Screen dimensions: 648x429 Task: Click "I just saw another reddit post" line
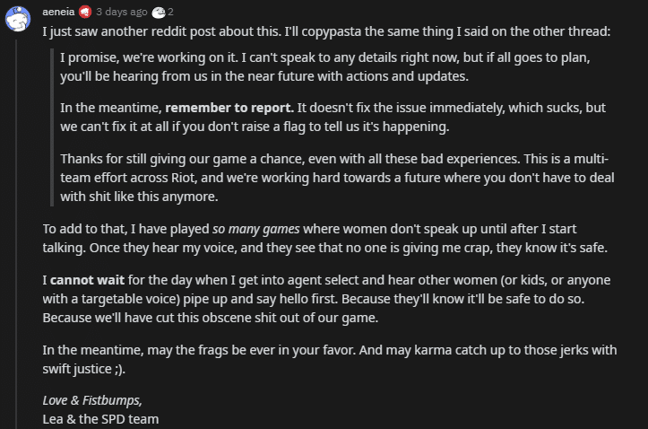tap(134, 31)
